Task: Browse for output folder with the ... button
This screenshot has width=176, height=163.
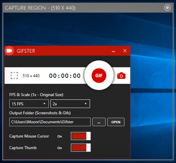Action: click(99, 122)
